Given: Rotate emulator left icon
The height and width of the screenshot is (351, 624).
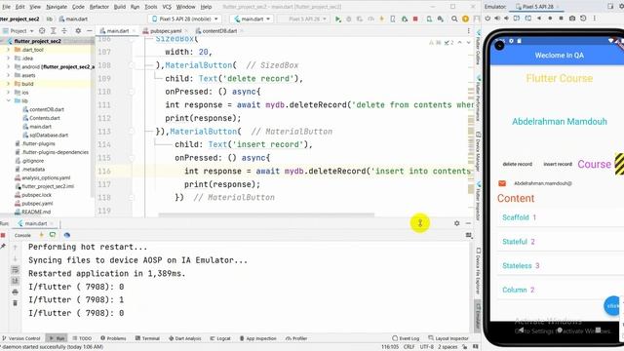Looking at the screenshot, I should tap(517, 19).
